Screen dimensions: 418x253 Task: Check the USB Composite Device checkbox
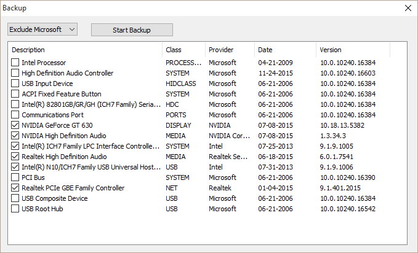pyautogui.click(x=15, y=198)
